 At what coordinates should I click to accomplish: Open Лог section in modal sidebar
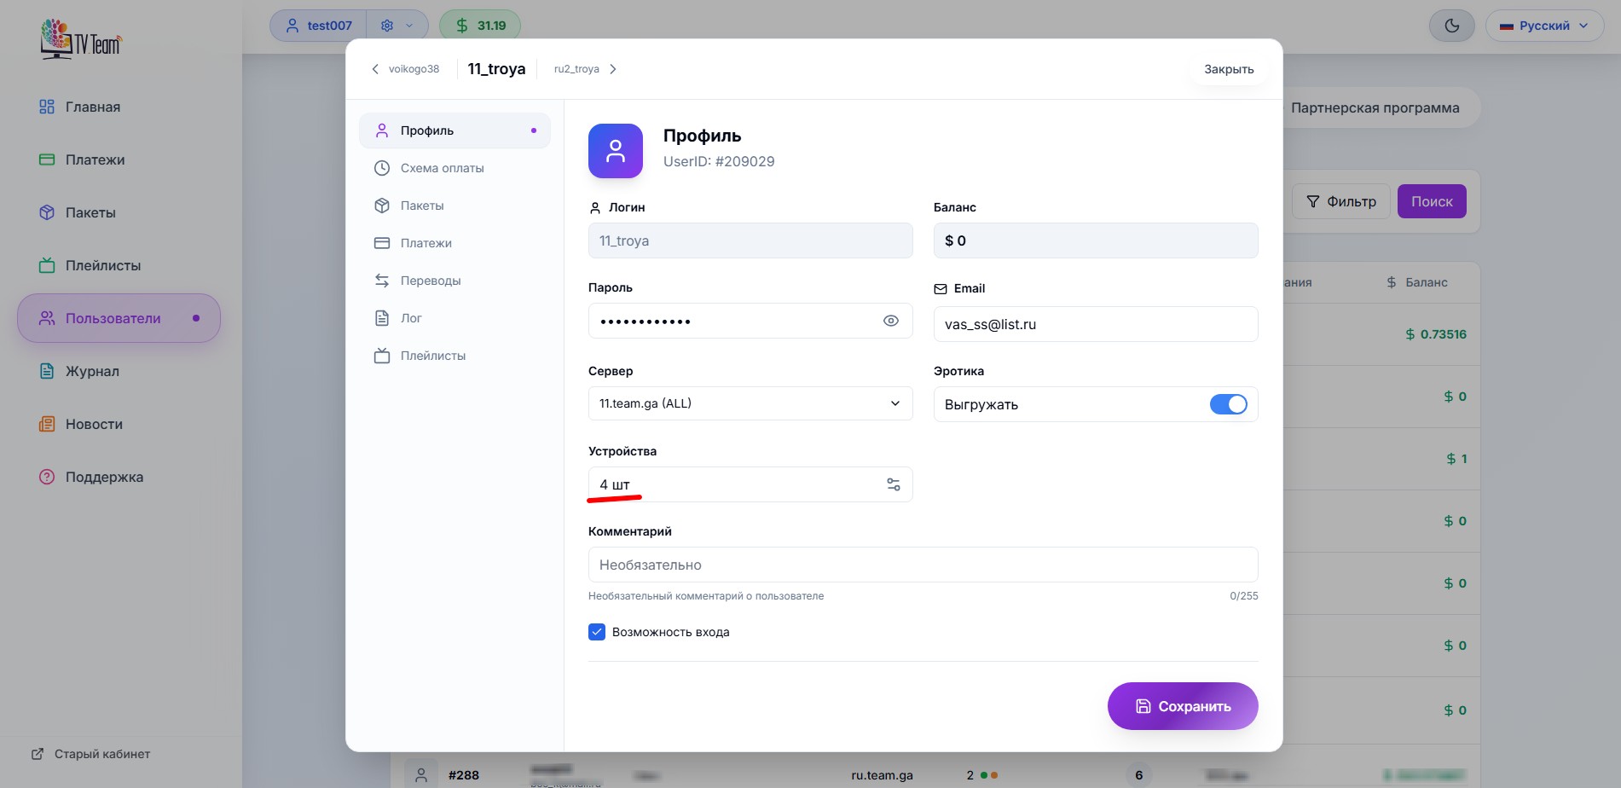(x=411, y=318)
